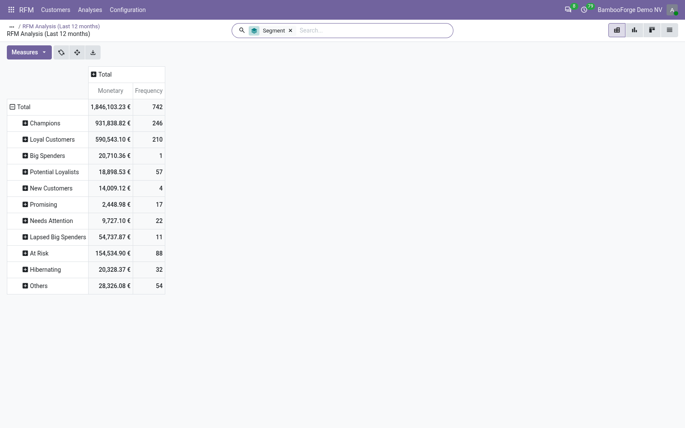Download the pivot table as xlsx
This screenshot has height=428, width=685.
click(93, 53)
